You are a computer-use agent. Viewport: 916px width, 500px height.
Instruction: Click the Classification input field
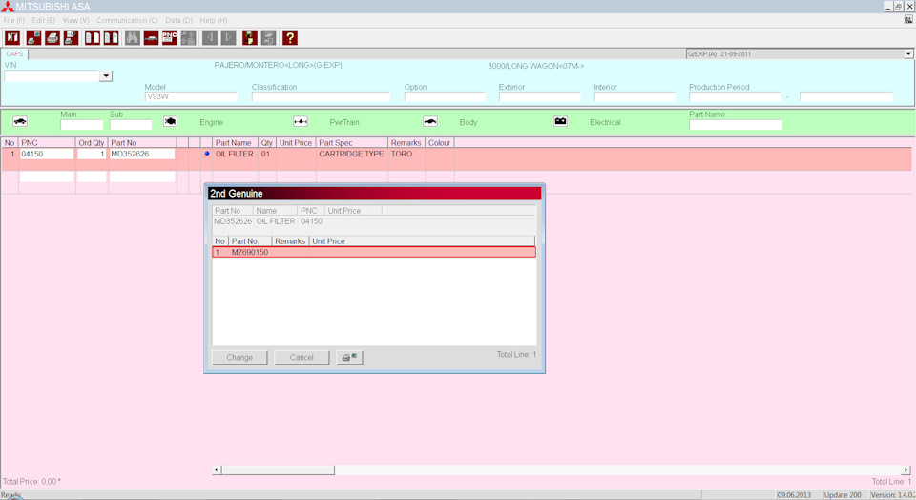click(x=321, y=97)
